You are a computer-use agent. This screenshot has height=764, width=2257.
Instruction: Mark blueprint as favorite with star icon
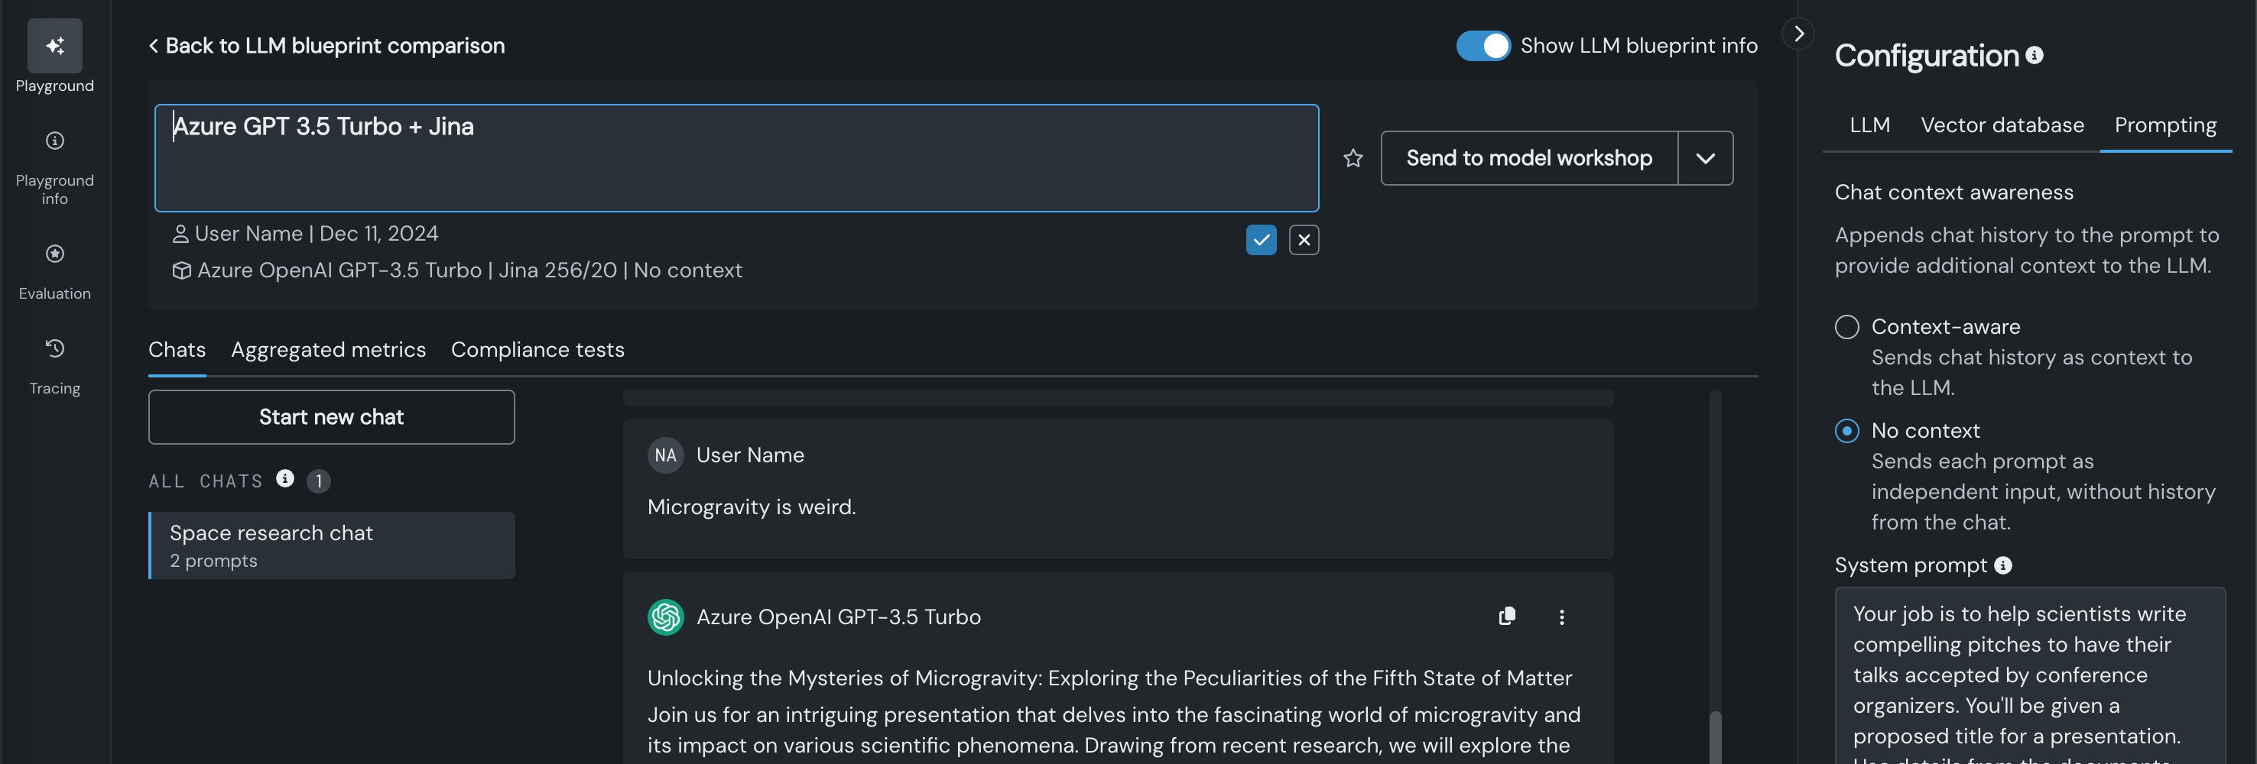click(x=1353, y=158)
